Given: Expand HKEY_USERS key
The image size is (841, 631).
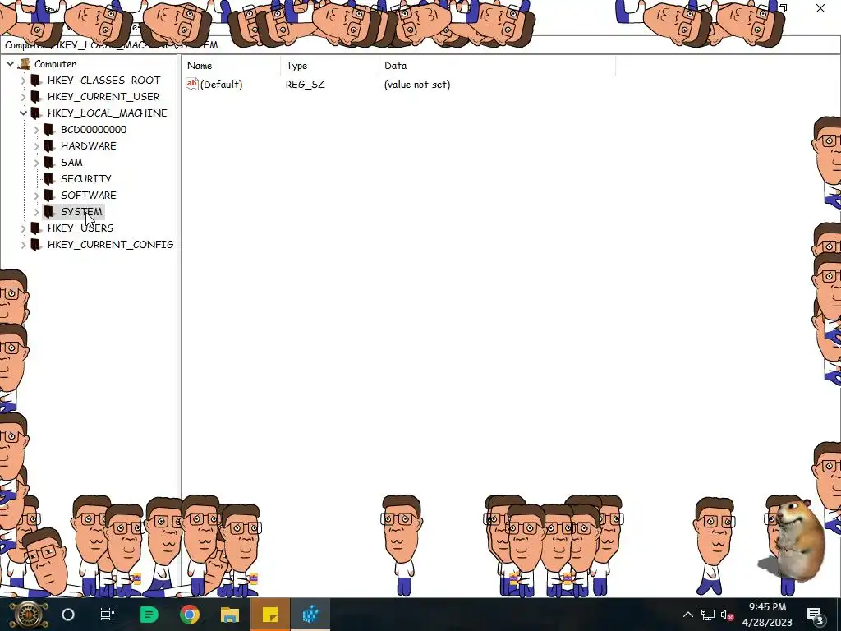Looking at the screenshot, I should pos(23,228).
